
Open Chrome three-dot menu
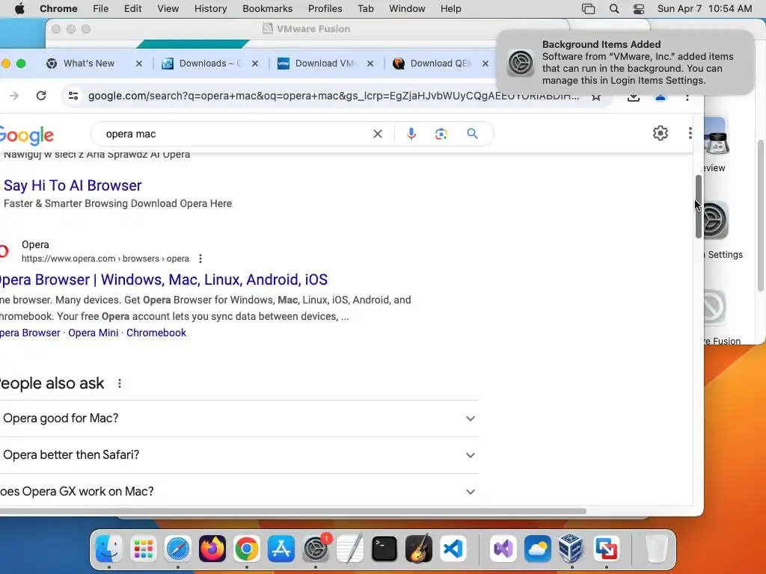(x=687, y=98)
